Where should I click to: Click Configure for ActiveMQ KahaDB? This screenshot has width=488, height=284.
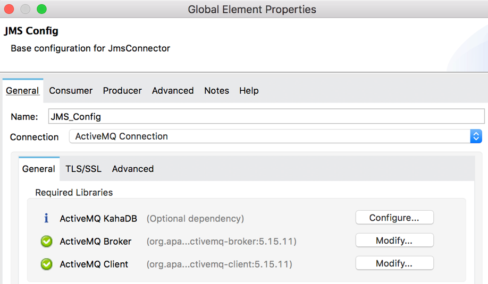tap(394, 218)
